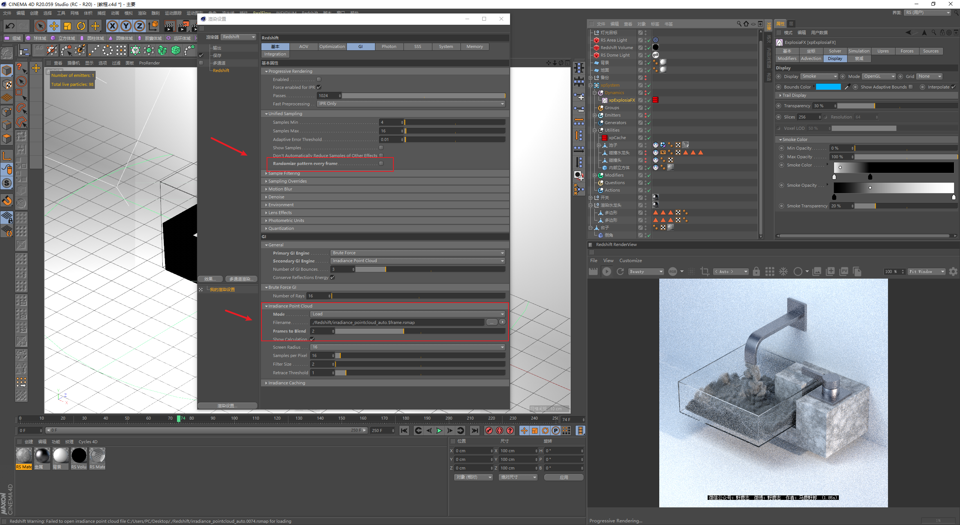
Task: Start IPR in Redshift RenderView
Action: click(x=606, y=271)
